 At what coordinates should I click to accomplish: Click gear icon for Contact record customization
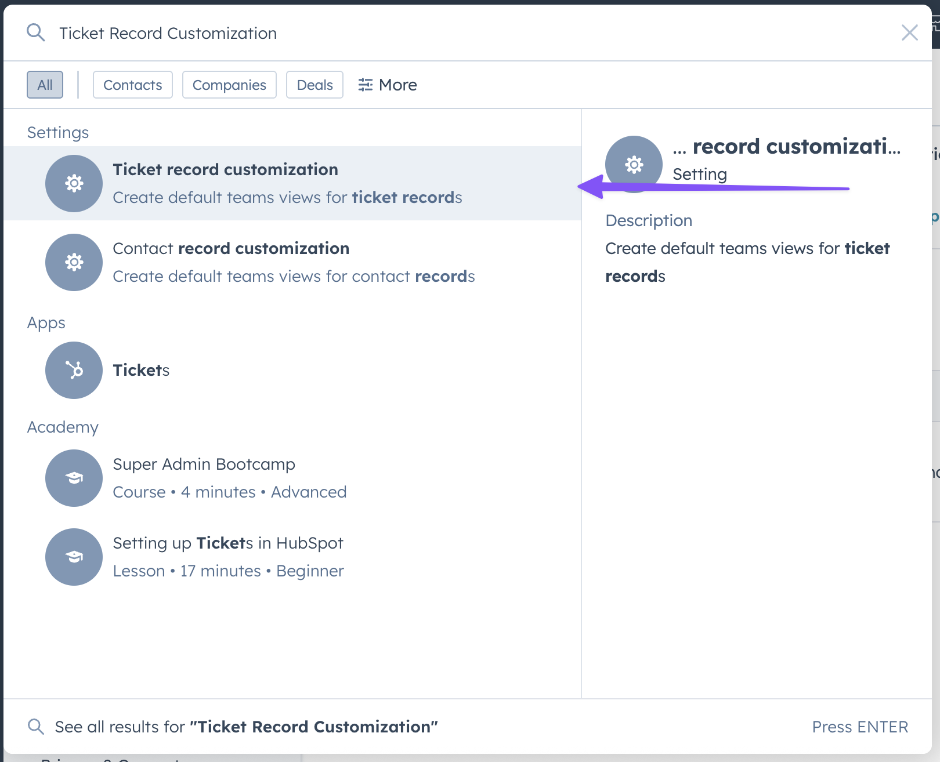click(x=74, y=262)
